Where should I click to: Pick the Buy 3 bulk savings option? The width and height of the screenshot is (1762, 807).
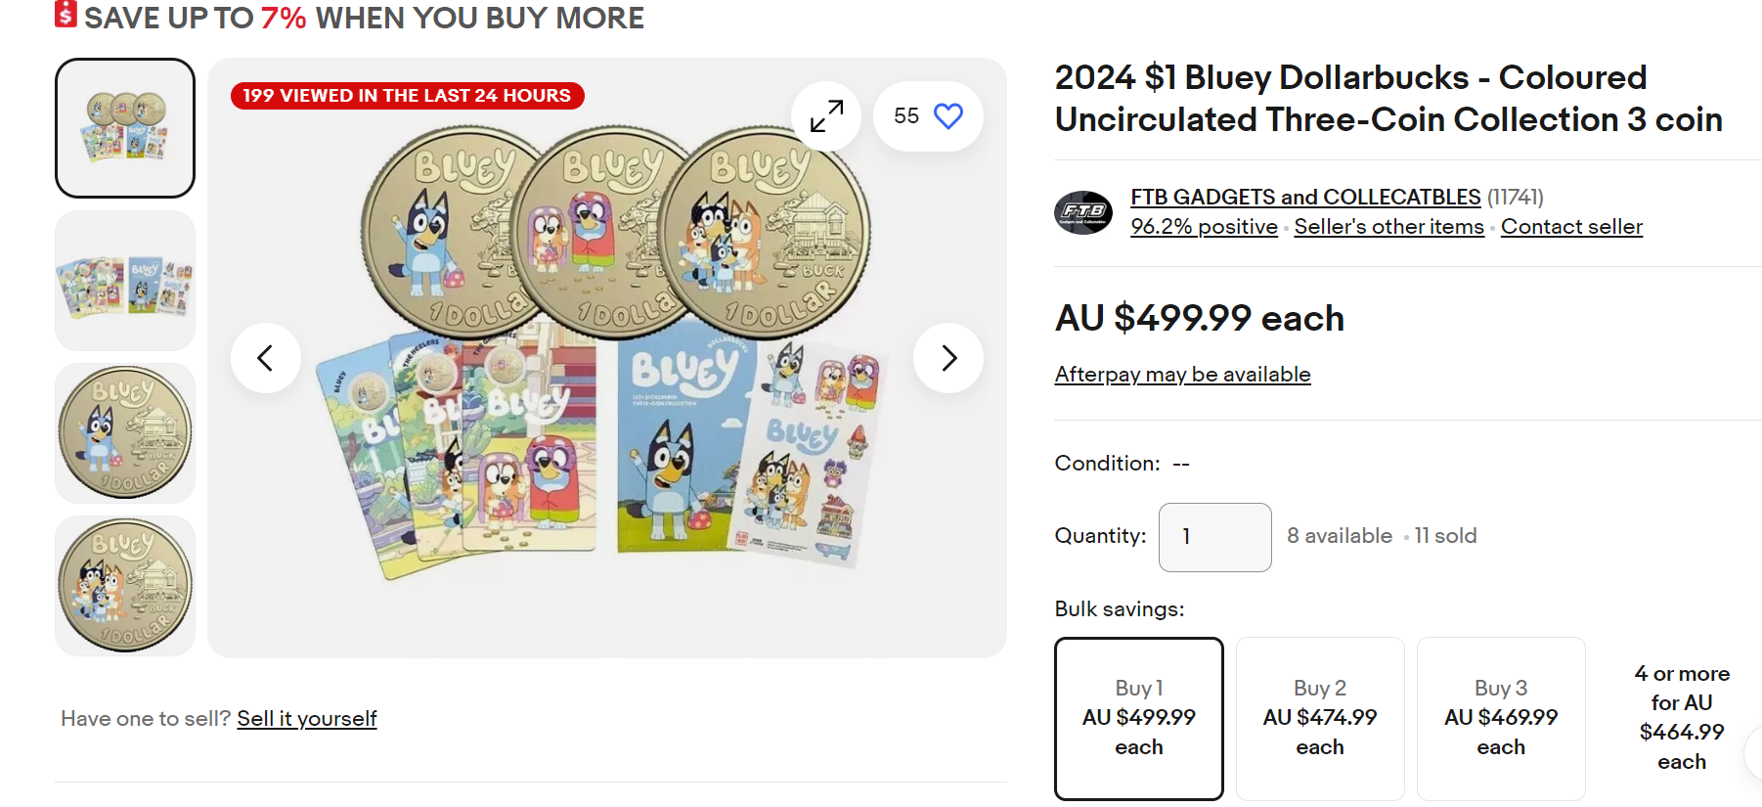coord(1500,717)
